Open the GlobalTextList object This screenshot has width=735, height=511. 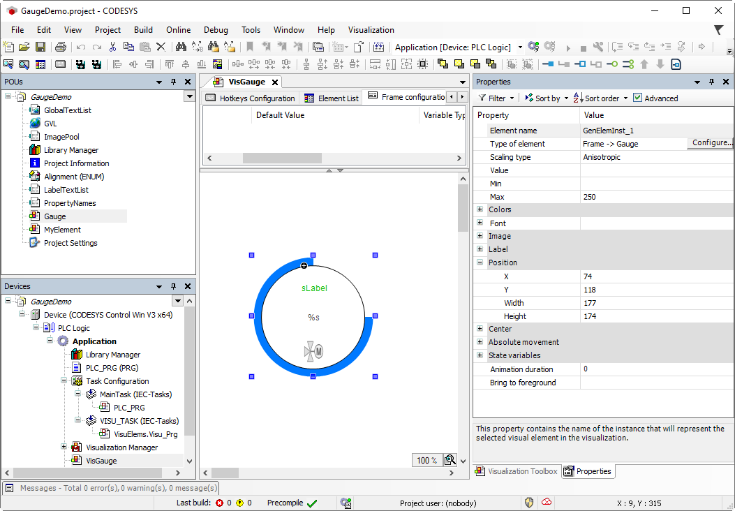coord(68,110)
